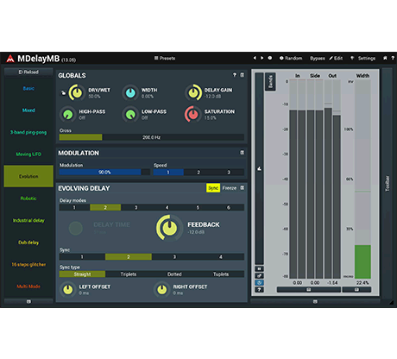Screen dimensions: 397x359
Task: Click the blue highlighted meter icon
Action: click(259, 283)
